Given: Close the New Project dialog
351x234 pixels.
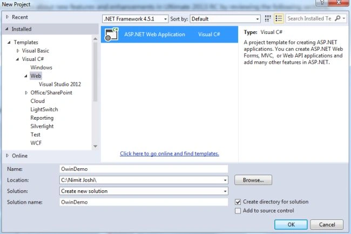Looking at the screenshot, I should [x=339, y=3].
